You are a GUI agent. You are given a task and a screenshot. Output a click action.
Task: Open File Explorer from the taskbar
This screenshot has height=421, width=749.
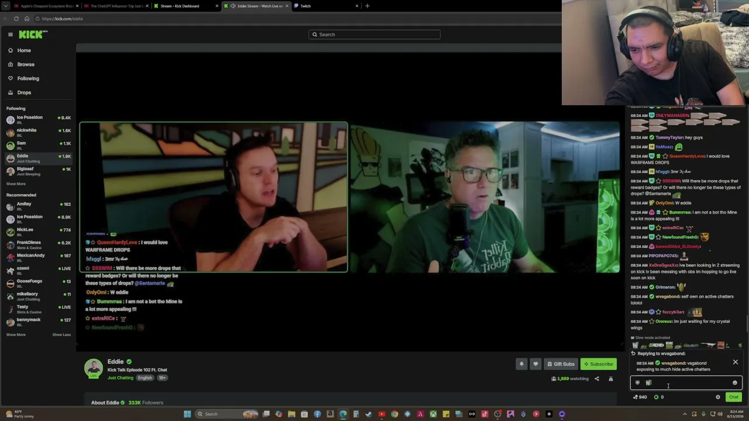coord(291,414)
